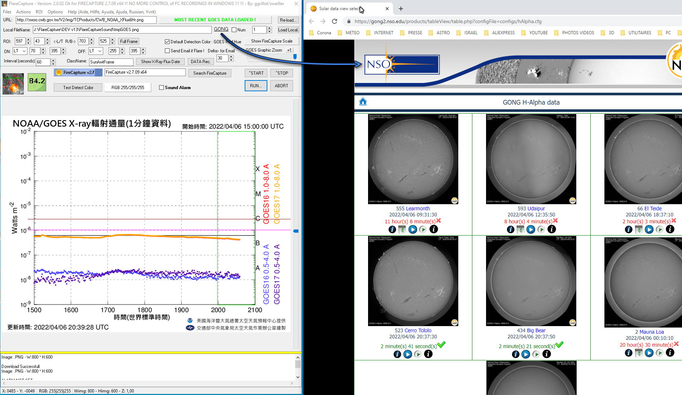Play the Learmonth movie with blue play button

point(413,229)
